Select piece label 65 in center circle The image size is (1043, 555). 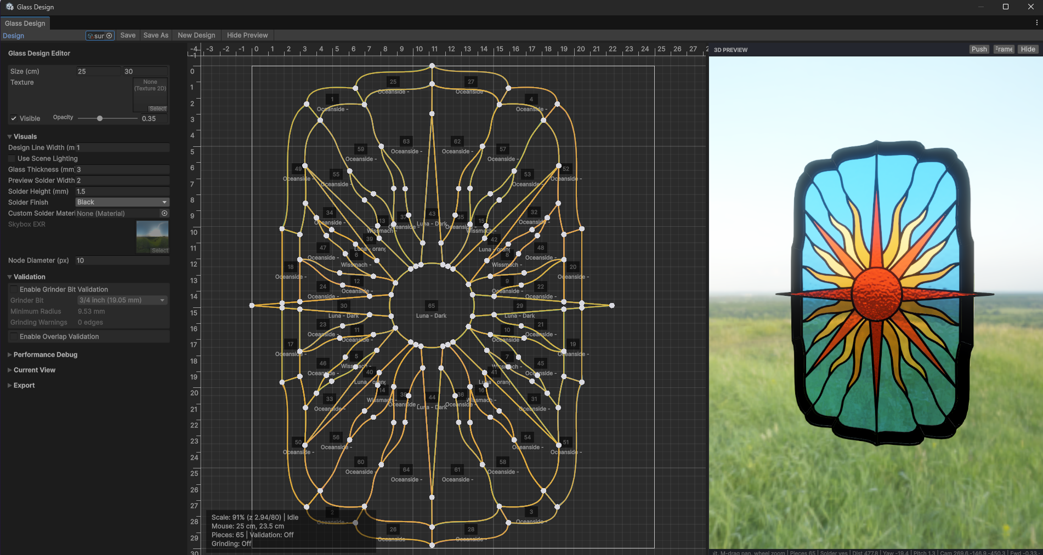(432, 306)
